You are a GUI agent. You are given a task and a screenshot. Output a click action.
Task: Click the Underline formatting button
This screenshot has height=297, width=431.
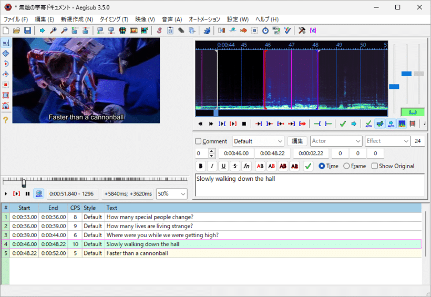click(x=223, y=166)
